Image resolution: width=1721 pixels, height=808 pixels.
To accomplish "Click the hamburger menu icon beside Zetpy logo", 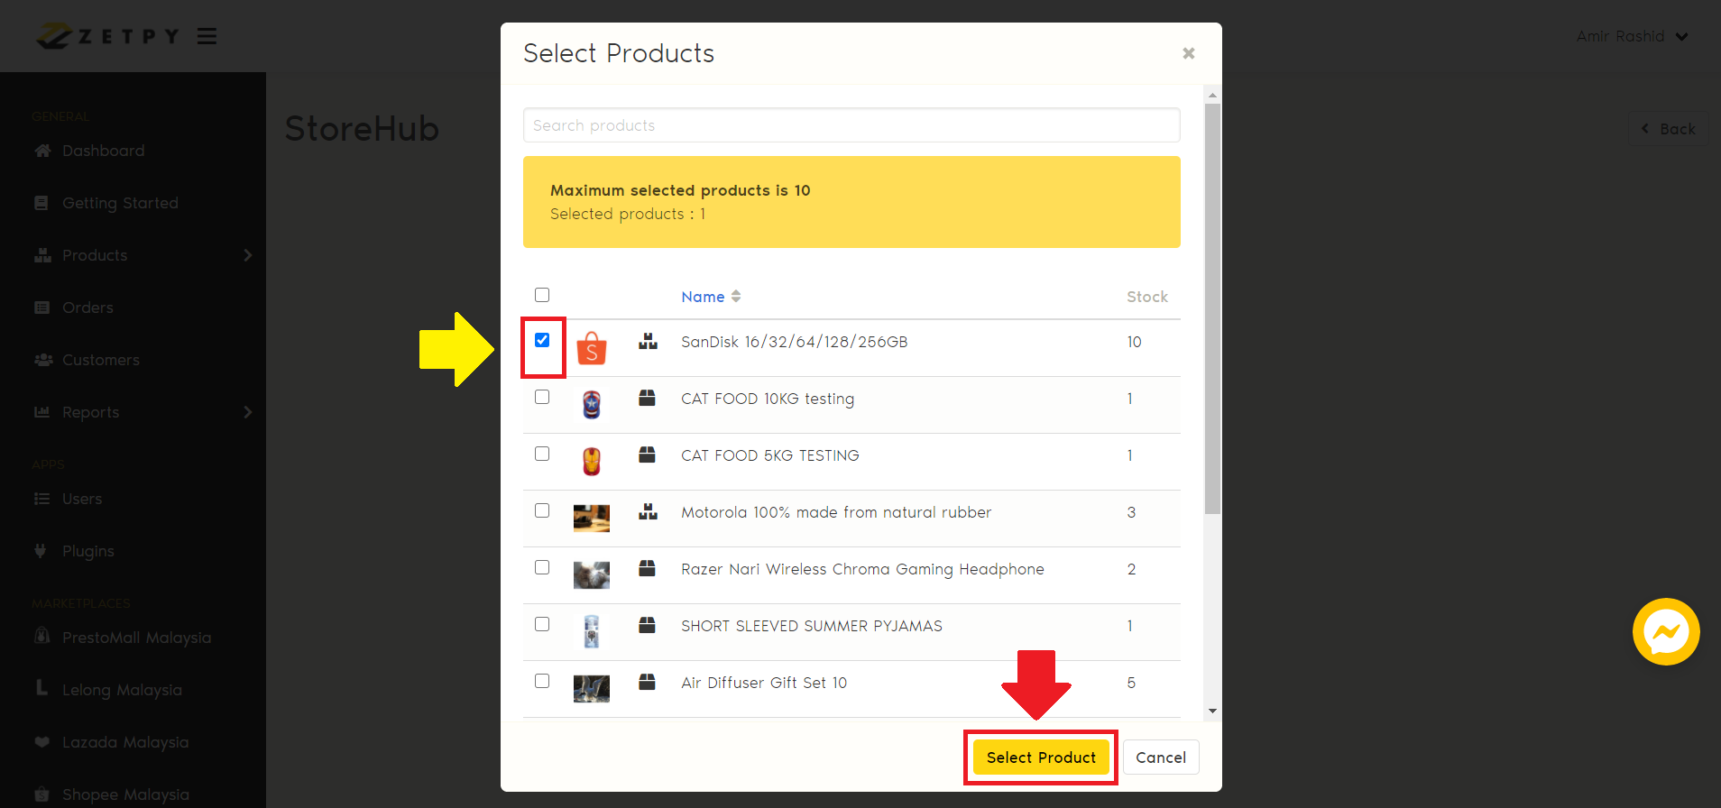I will (207, 36).
